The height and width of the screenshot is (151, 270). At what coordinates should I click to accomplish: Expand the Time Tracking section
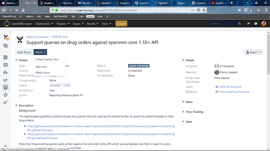183,112
